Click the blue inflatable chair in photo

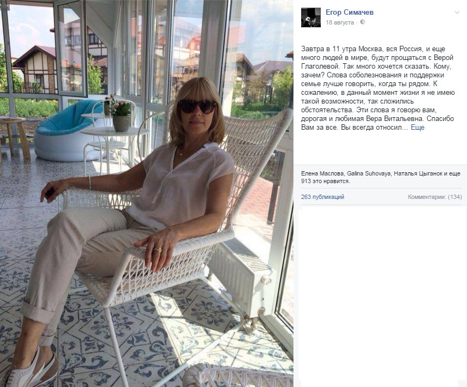point(67,131)
